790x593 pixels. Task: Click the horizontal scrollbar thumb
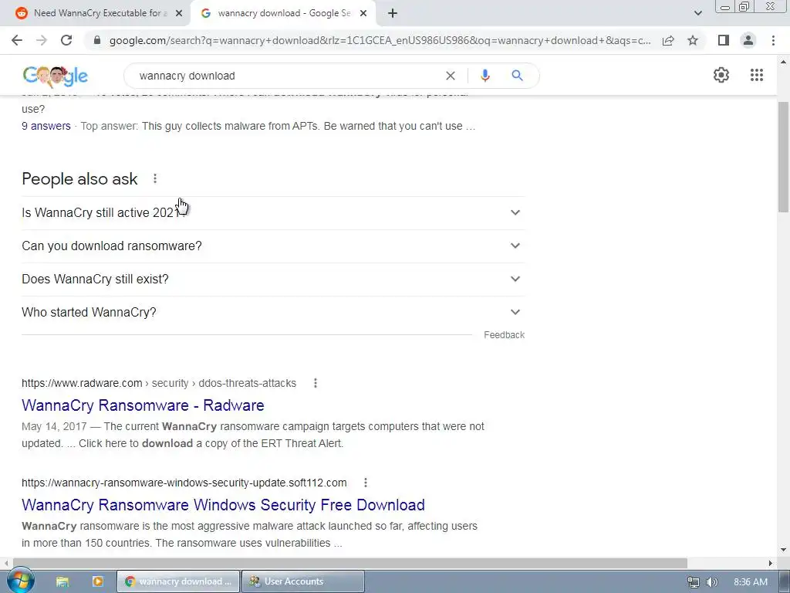pyautogui.click(x=350, y=563)
